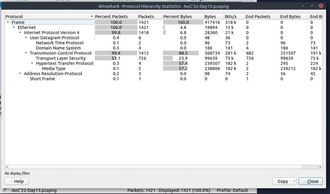The width and height of the screenshot is (330, 194).
Task: Sort by Protocol column header
Action: click(x=48, y=16)
